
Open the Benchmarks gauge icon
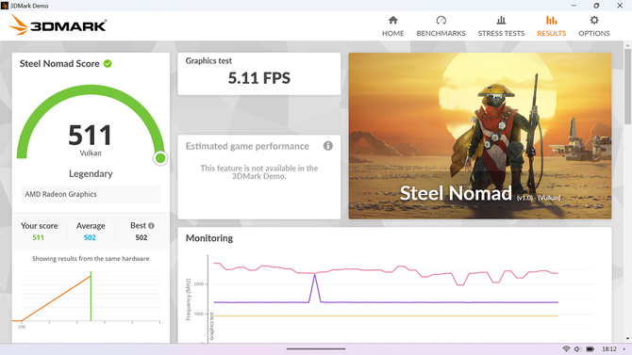pos(441,20)
